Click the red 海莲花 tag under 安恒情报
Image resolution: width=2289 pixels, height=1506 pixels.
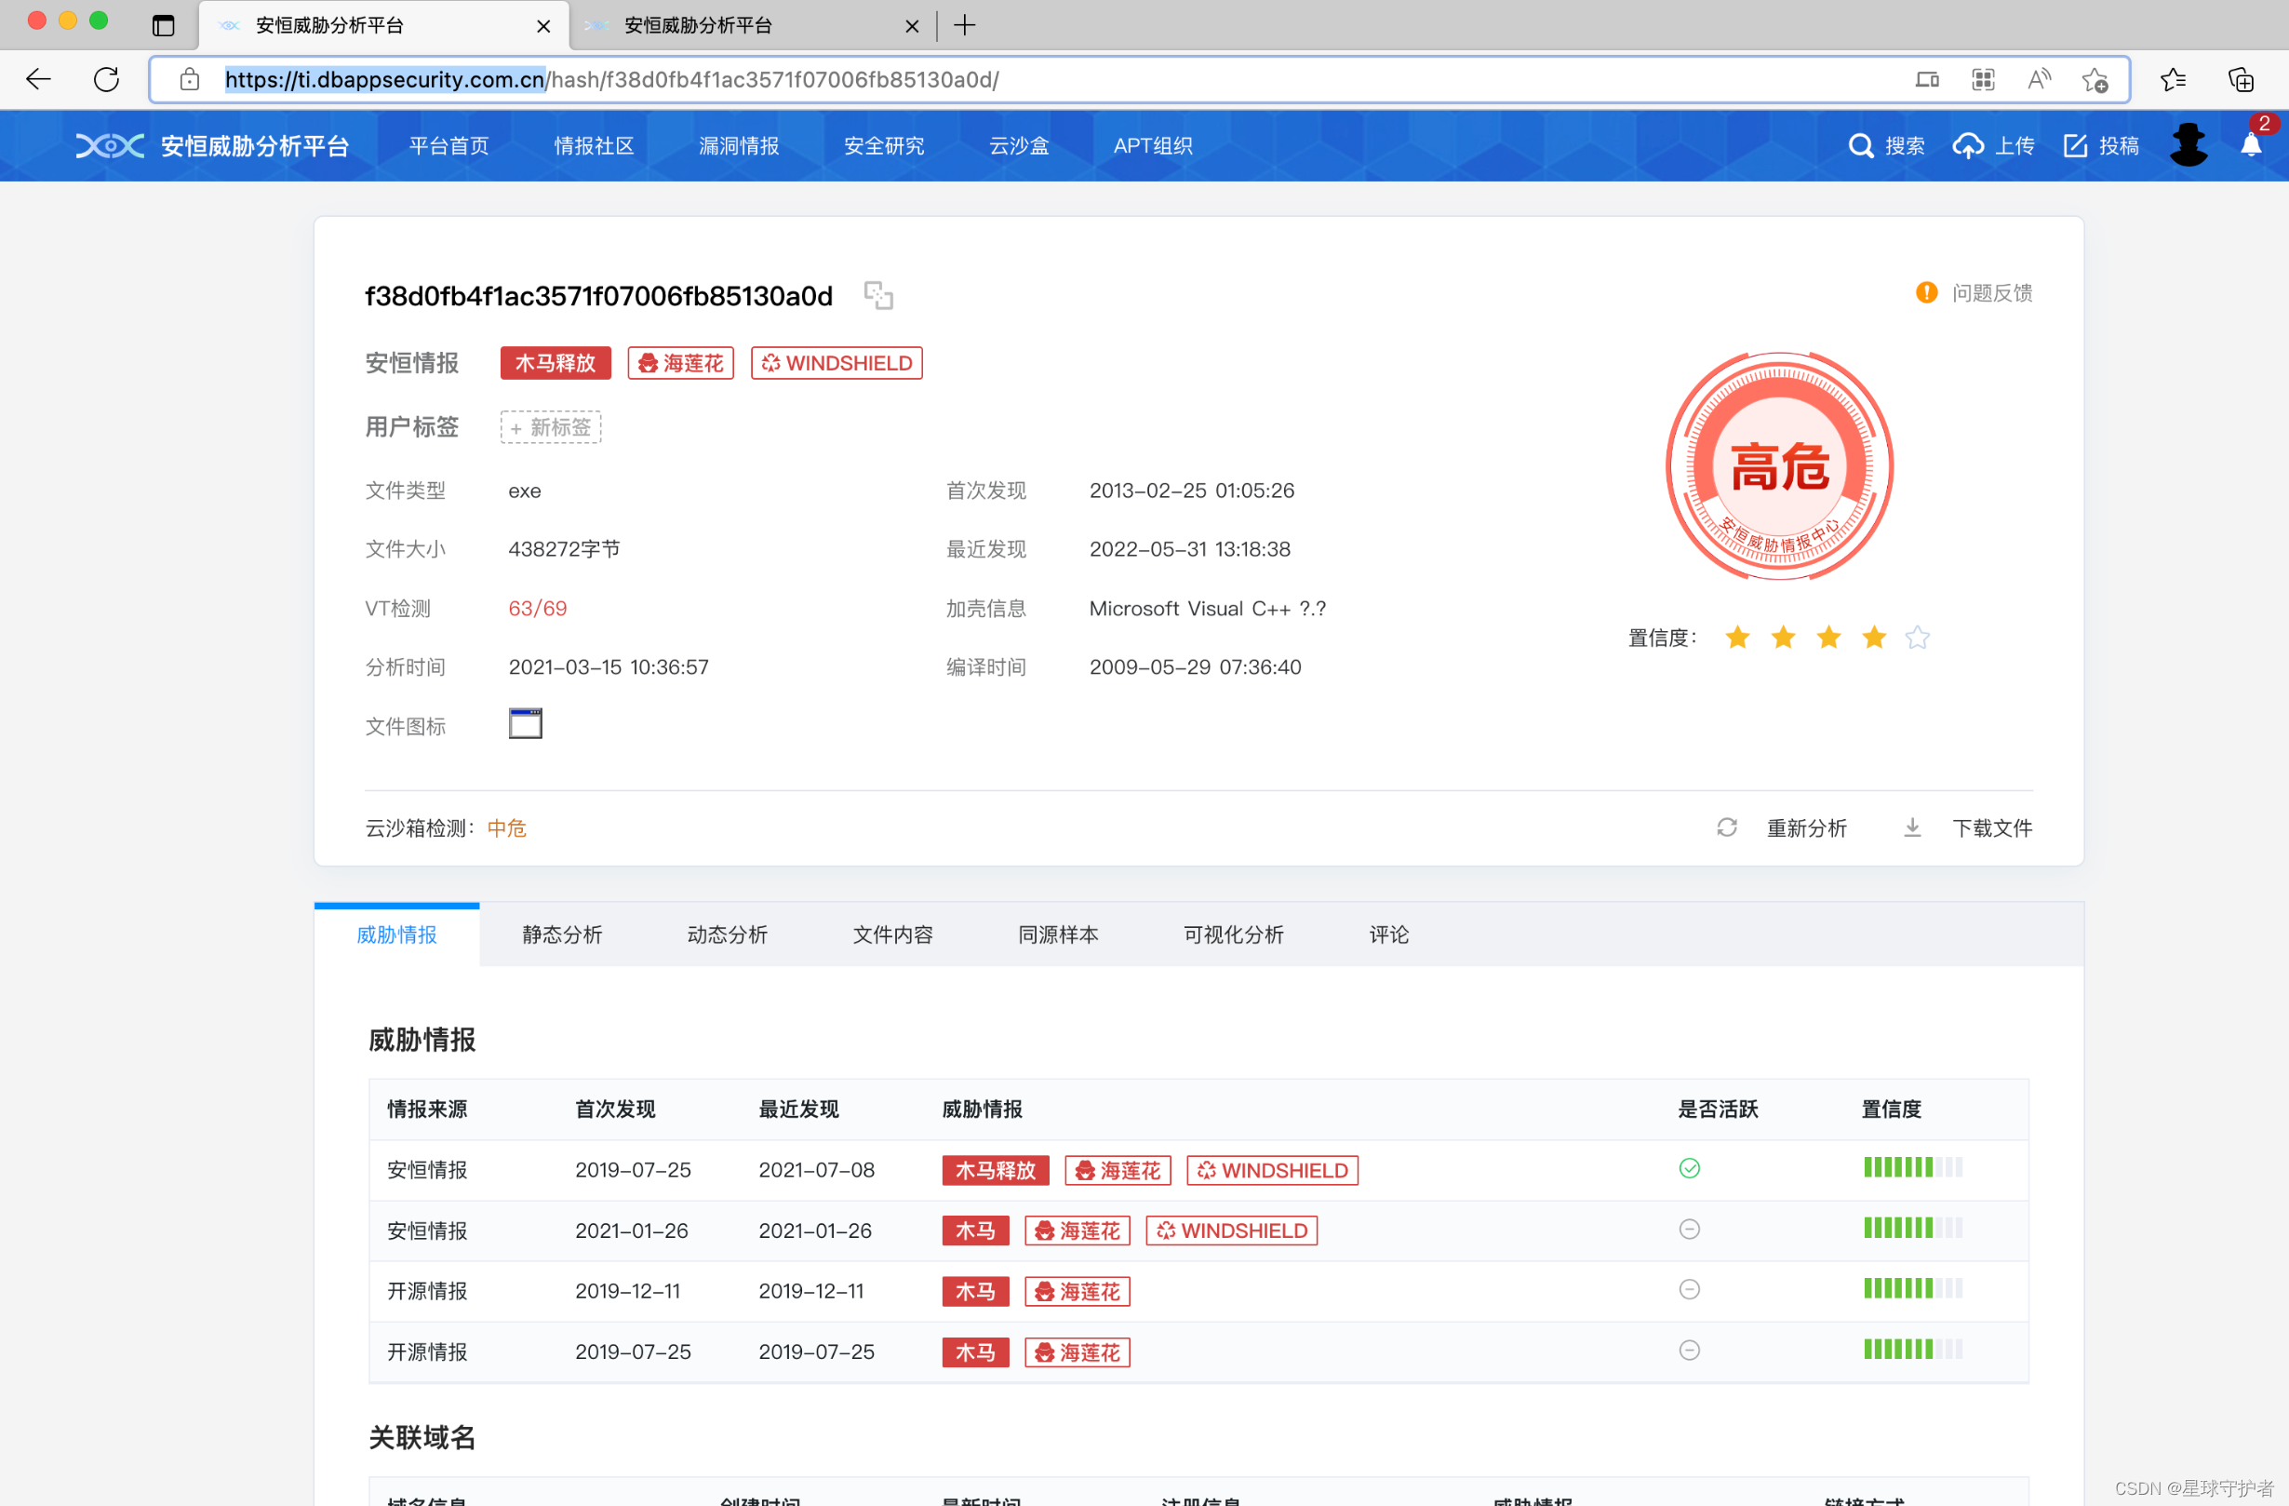tap(681, 363)
